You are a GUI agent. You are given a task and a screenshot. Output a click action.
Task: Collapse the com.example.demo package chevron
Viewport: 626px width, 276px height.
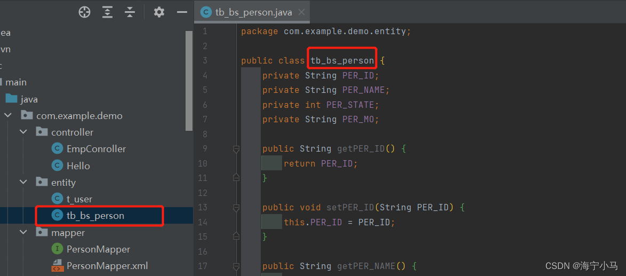click(x=8, y=116)
